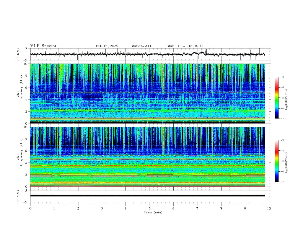
Task: Click time axis tick label "9"
Action: (x=245, y=208)
